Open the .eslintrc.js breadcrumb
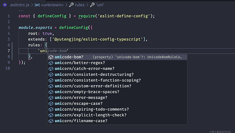Image resolution: width=235 pixels, height=133 pixels. coord(19,5)
